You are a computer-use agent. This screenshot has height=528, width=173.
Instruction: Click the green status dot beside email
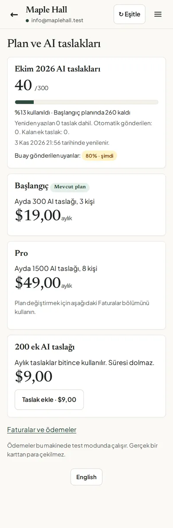(x=27, y=20)
